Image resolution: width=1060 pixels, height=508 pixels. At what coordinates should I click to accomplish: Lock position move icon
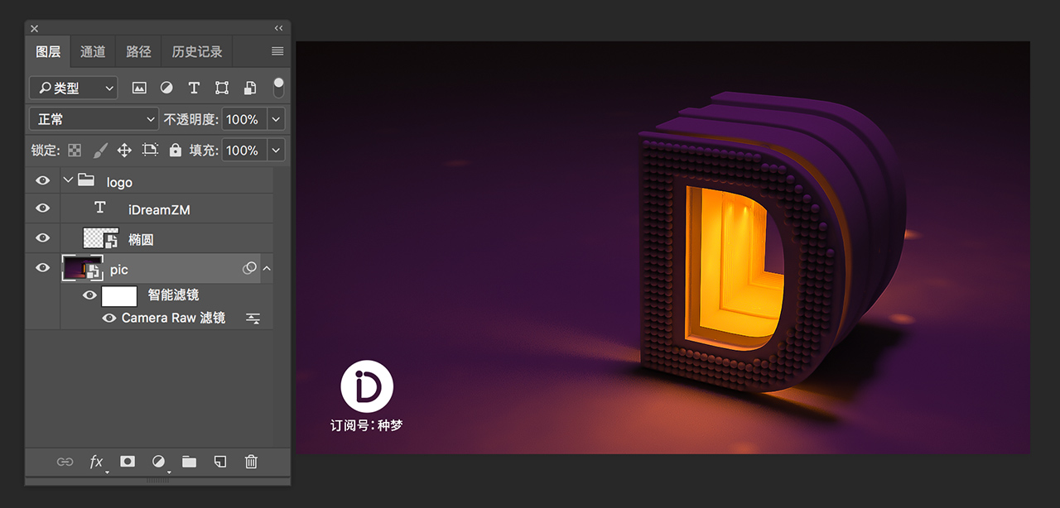pos(124,150)
